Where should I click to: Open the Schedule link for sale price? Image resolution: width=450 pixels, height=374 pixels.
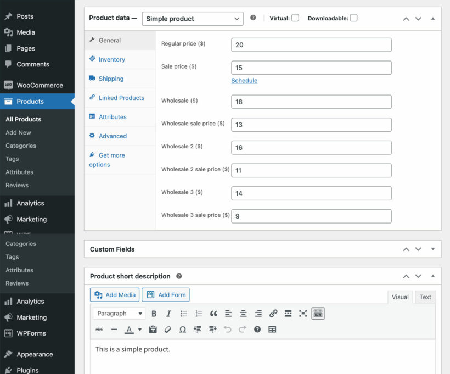[x=244, y=80]
